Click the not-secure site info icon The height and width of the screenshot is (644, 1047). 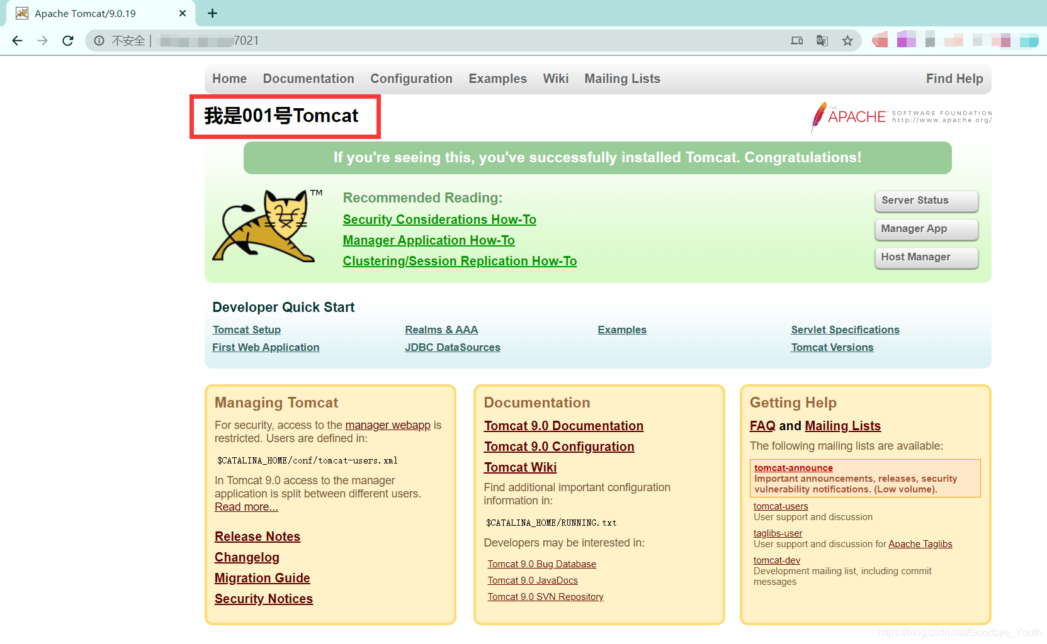coord(99,41)
